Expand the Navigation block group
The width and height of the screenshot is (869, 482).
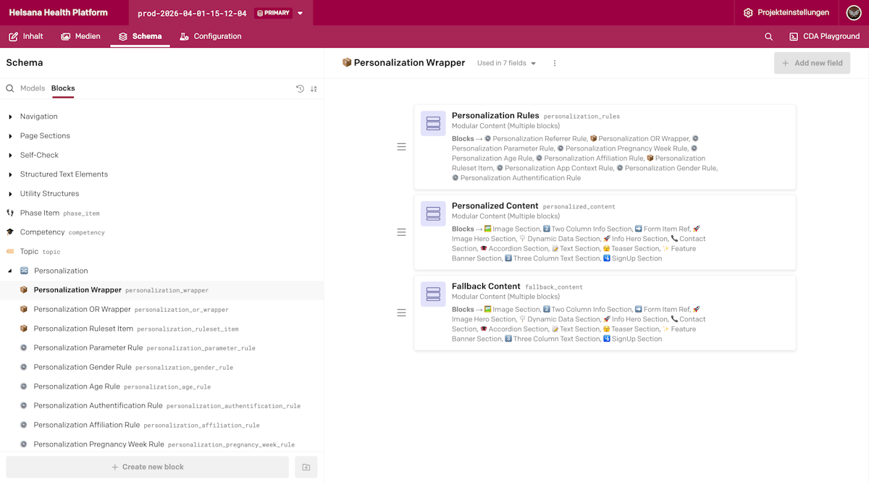[10, 117]
